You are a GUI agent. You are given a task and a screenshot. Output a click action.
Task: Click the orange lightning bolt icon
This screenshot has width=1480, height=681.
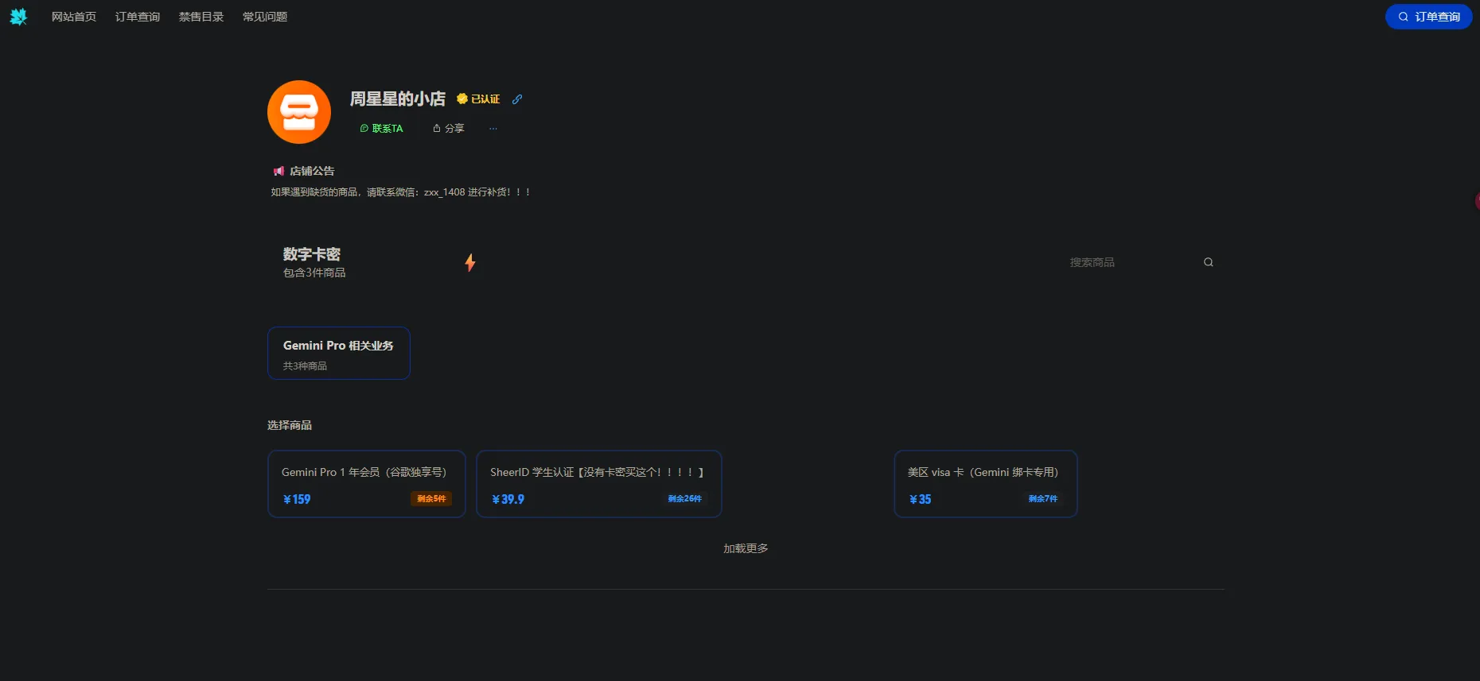pyautogui.click(x=470, y=263)
